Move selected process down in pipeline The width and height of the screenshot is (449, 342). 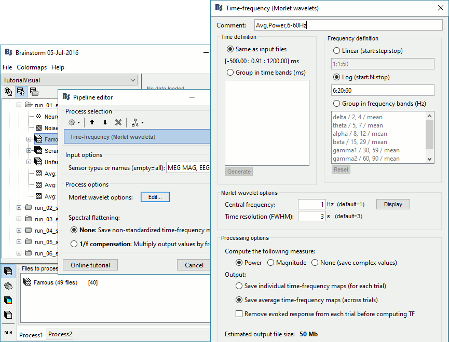pyautogui.click(x=105, y=122)
